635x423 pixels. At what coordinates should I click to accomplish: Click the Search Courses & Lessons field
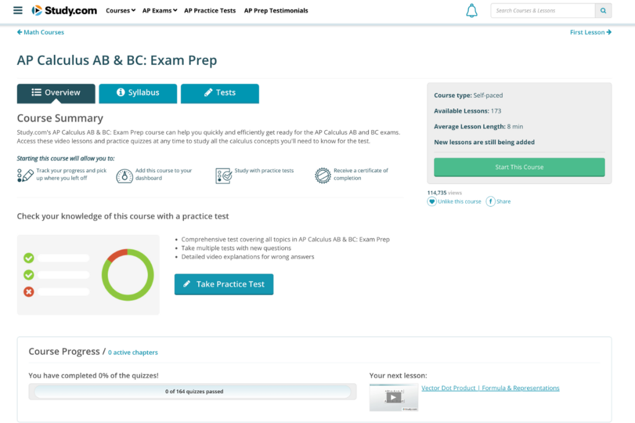pos(543,11)
